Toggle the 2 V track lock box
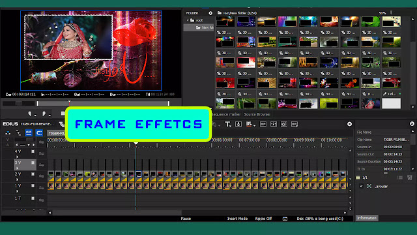 point(33,174)
